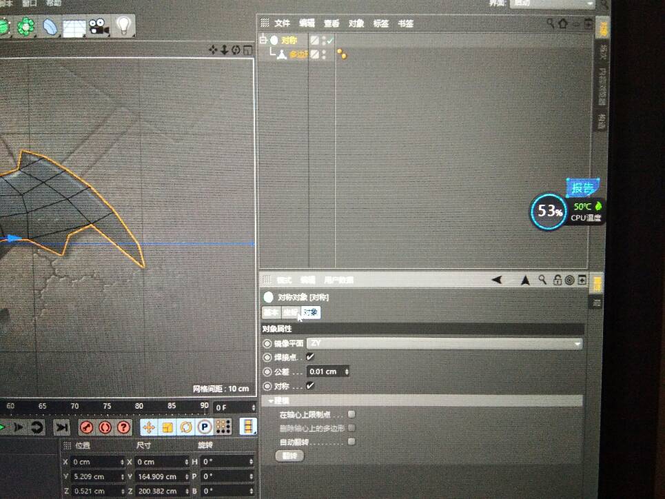Viewport: 665px width, 499px height.
Task: Click the lock icon in Attribute Manager
Action: [557, 280]
